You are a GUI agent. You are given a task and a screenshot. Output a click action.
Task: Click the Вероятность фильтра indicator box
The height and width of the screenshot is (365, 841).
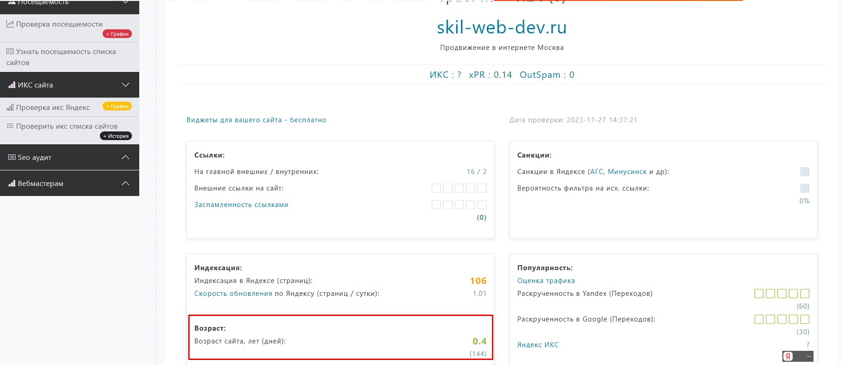pos(805,188)
